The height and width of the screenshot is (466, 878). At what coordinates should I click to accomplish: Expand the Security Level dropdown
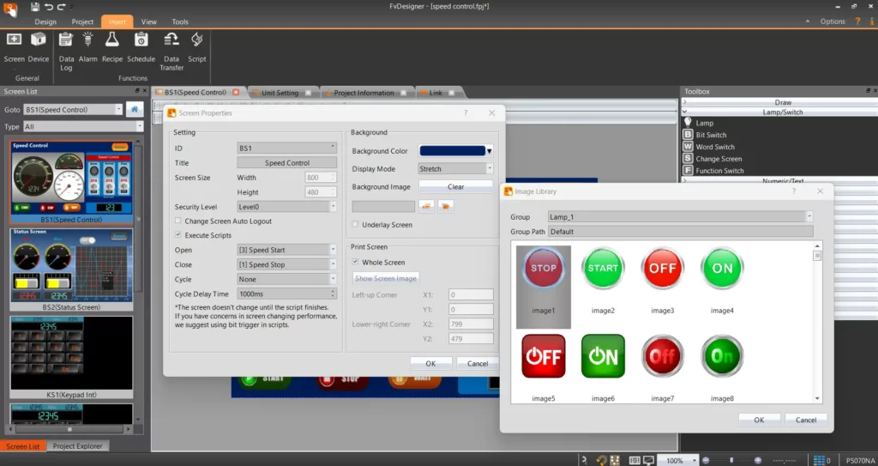click(x=286, y=207)
